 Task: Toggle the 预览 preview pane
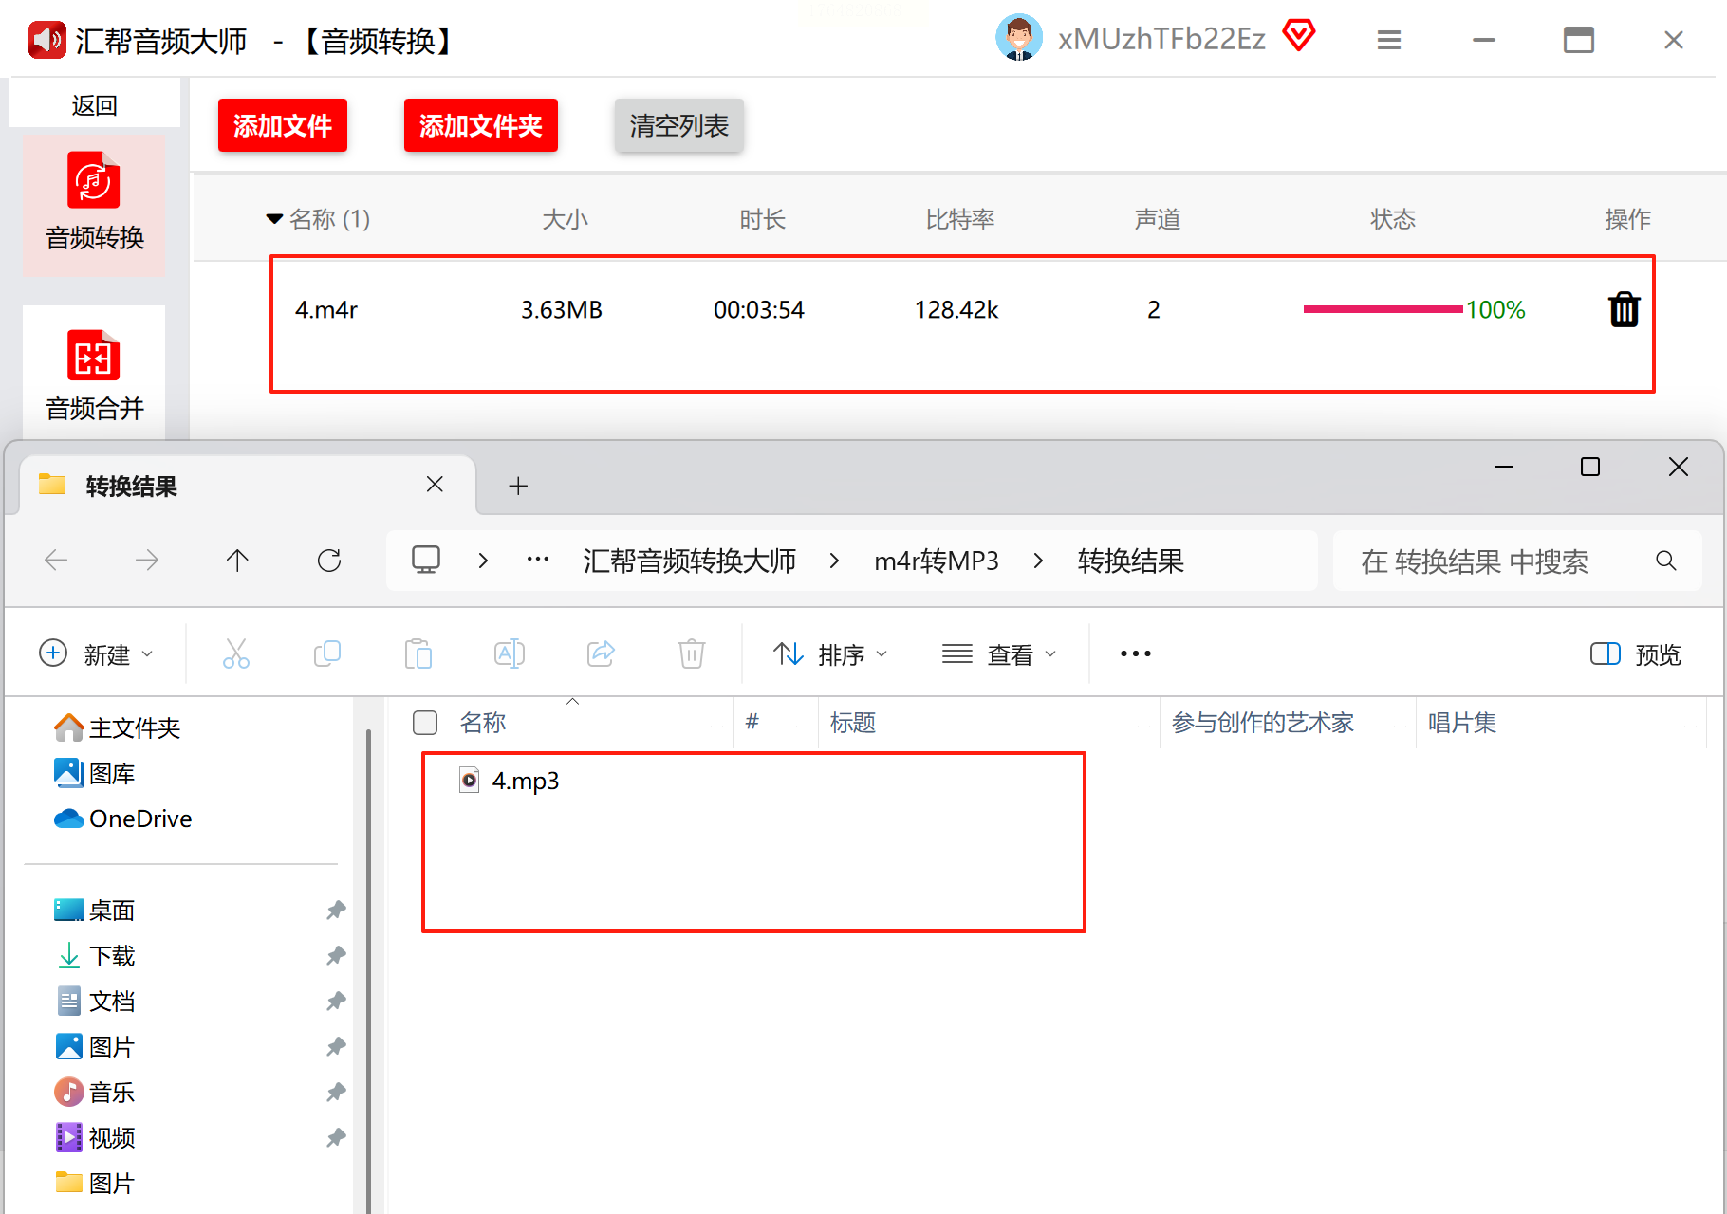click(x=1636, y=654)
